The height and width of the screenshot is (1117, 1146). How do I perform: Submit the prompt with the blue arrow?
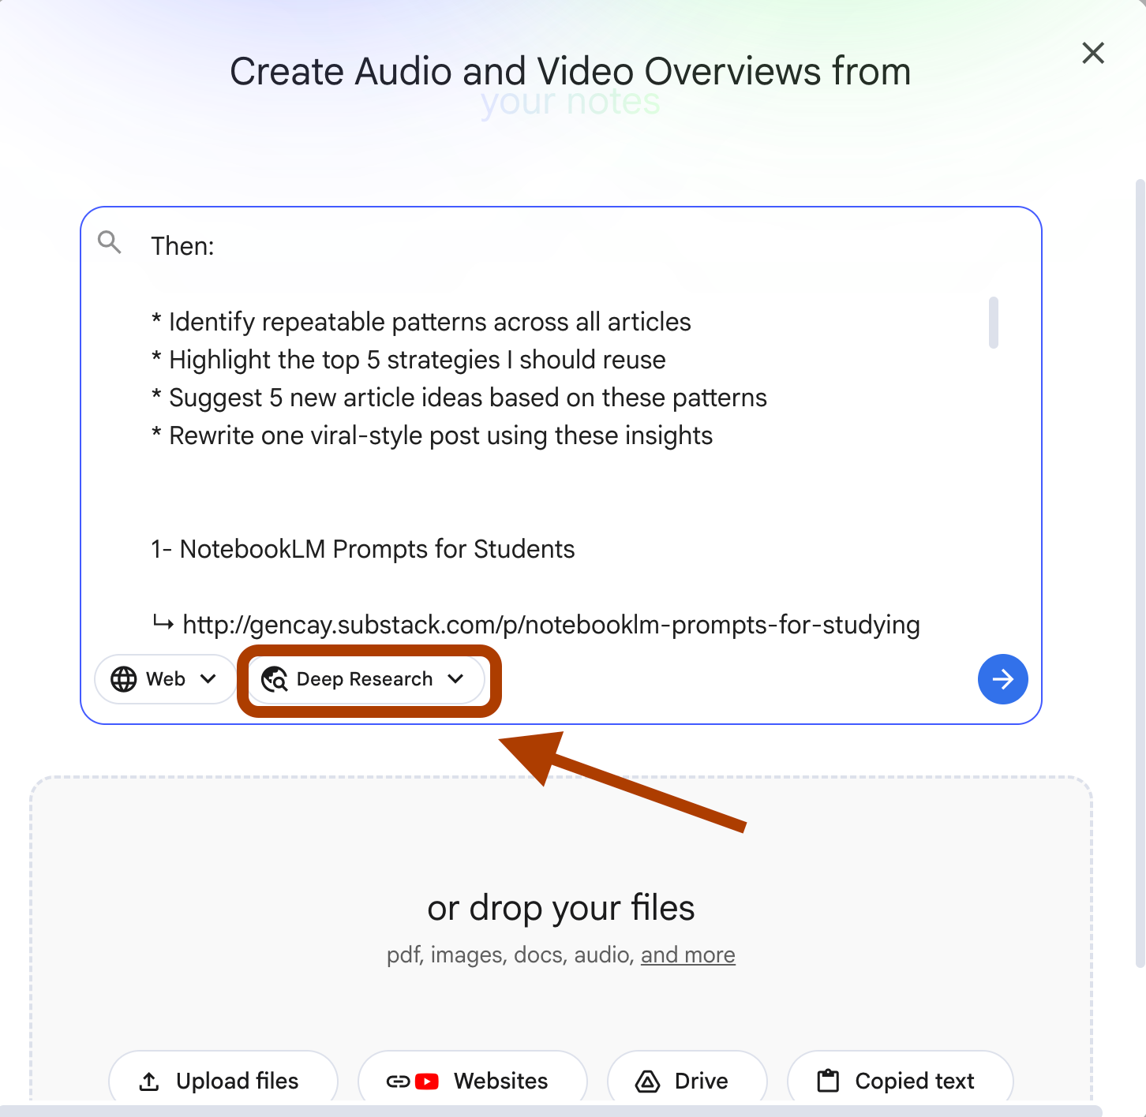point(1002,679)
